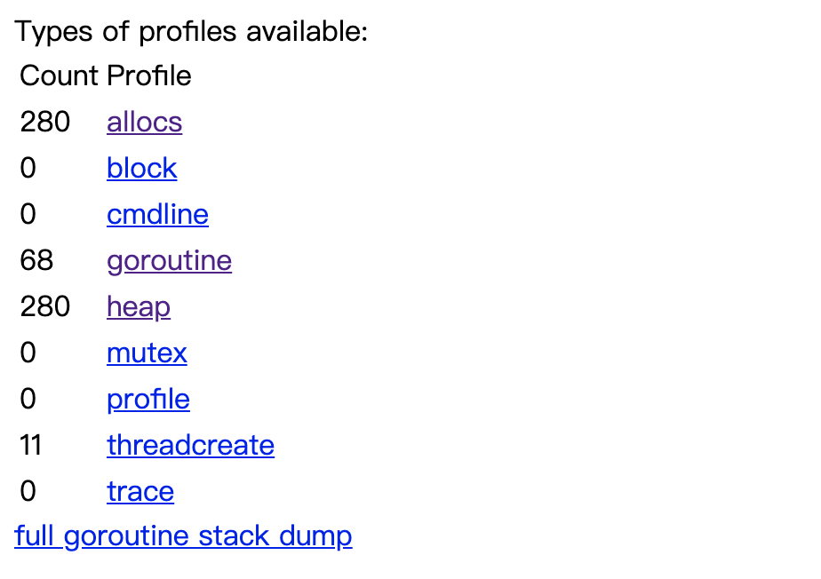
Task: Open the CPU profile link named profile
Action: pos(148,400)
